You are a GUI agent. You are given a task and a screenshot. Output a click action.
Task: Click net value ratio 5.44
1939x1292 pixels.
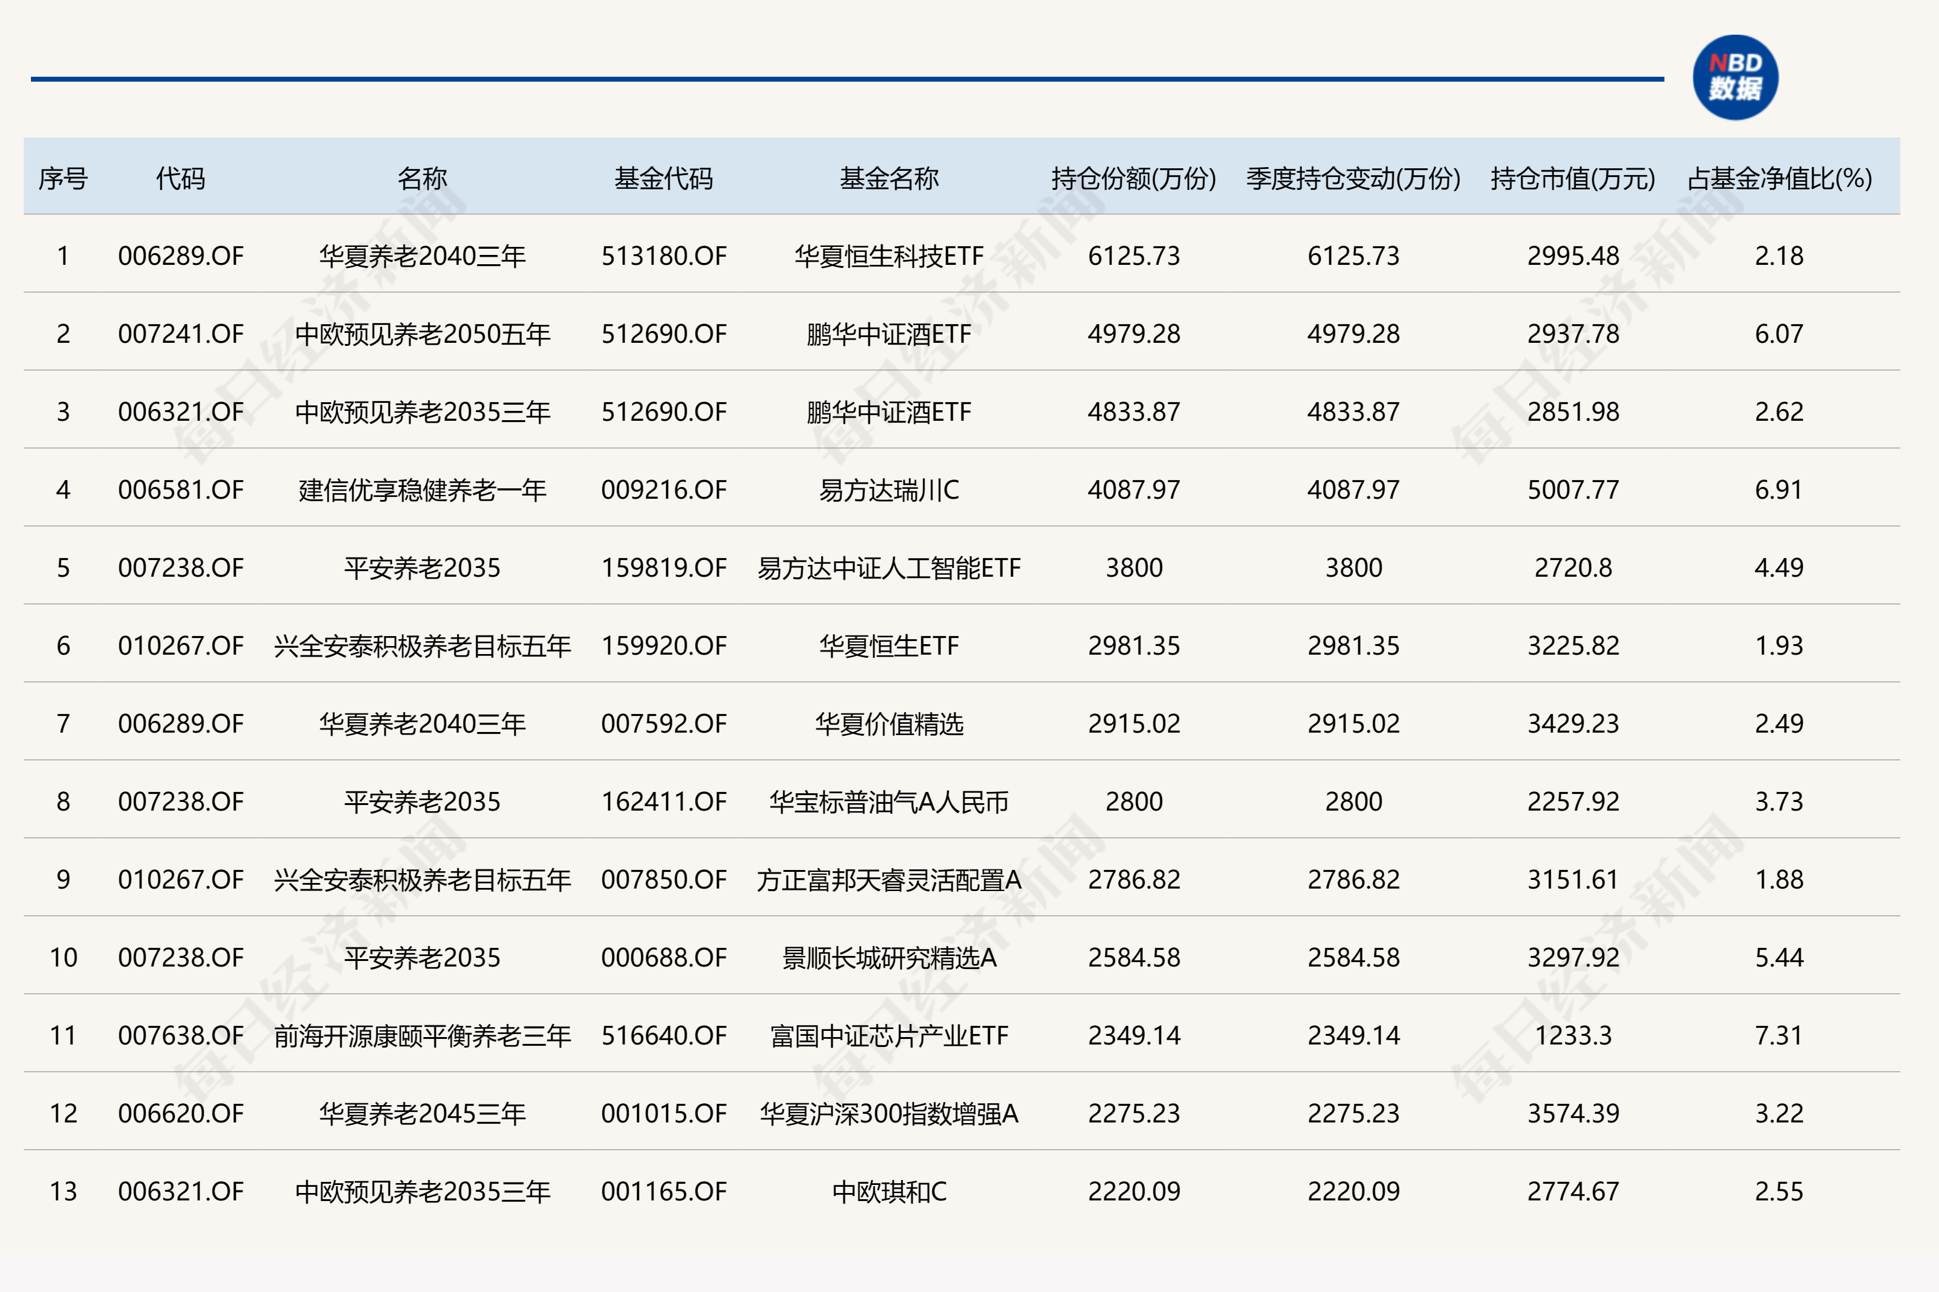1779,957
